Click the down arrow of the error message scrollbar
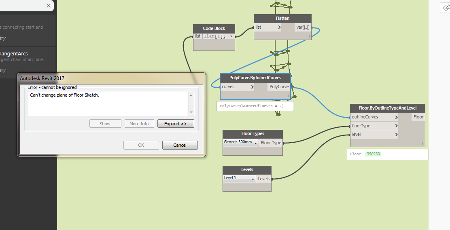The image size is (450, 230). 191,112
